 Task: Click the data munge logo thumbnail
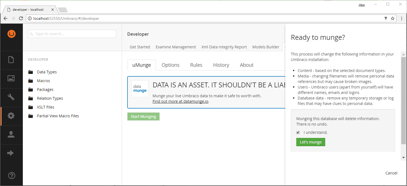click(140, 89)
